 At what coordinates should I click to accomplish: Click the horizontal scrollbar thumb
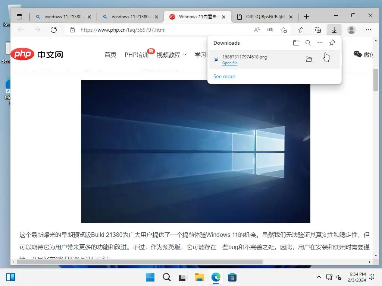pyautogui.click(x=140, y=262)
